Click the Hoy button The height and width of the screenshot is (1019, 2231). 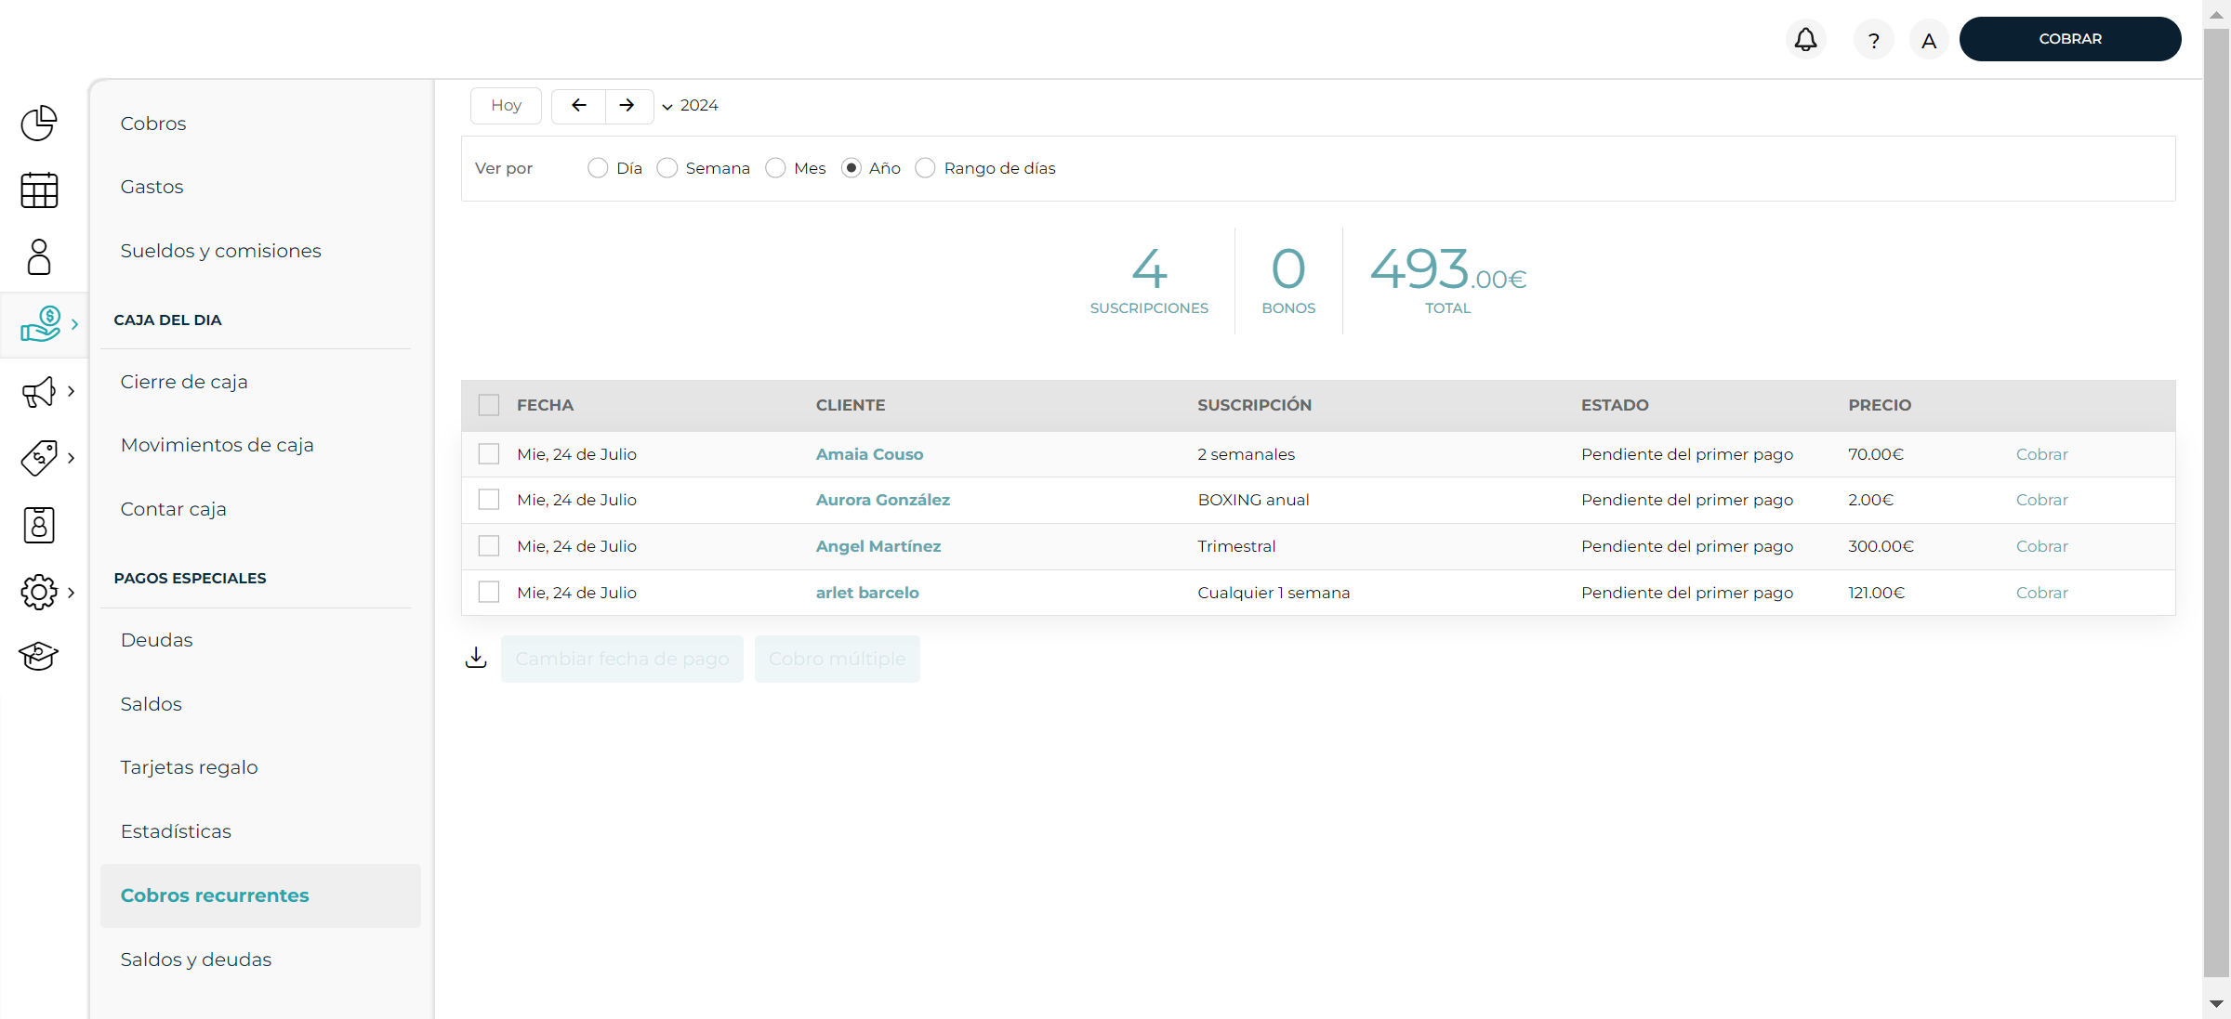coord(507,106)
